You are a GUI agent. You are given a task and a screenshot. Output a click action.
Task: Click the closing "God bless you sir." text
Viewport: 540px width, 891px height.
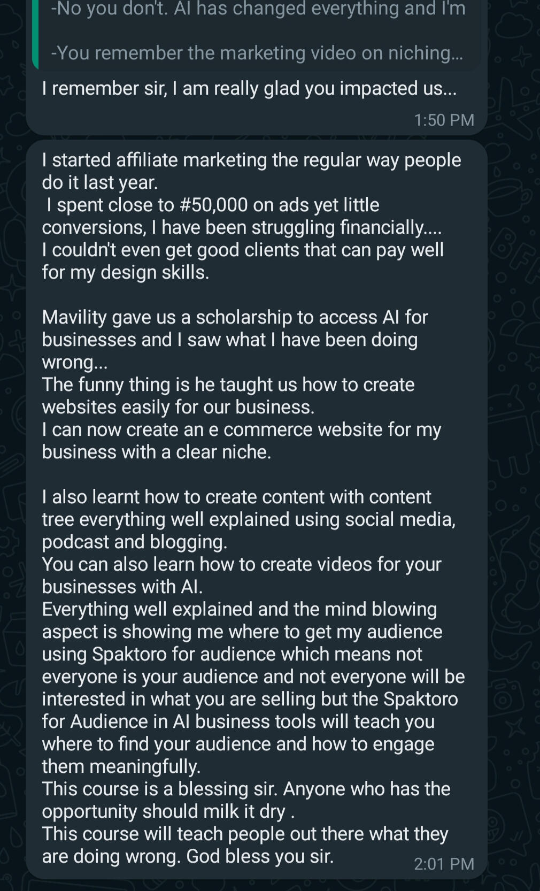260,856
